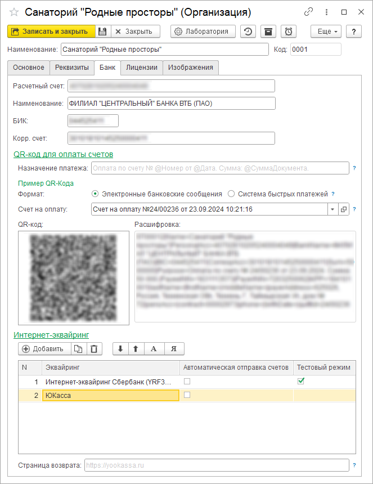Screen dimensions: 373x484
Task: Switch to Лицензии tab
Action: pos(142,68)
